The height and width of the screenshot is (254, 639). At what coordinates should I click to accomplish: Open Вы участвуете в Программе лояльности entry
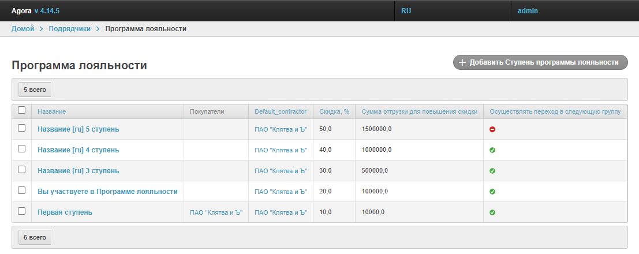[x=107, y=192]
